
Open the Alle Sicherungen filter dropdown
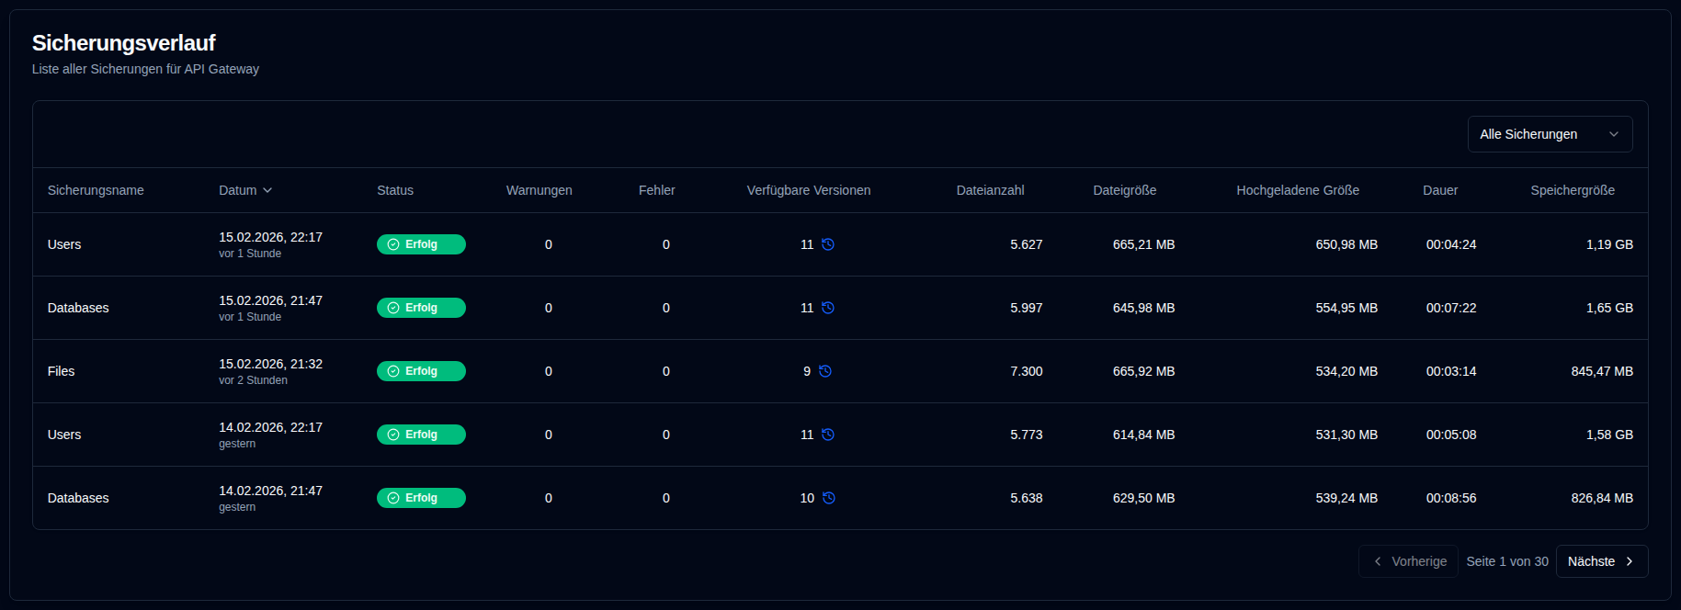1549,134
